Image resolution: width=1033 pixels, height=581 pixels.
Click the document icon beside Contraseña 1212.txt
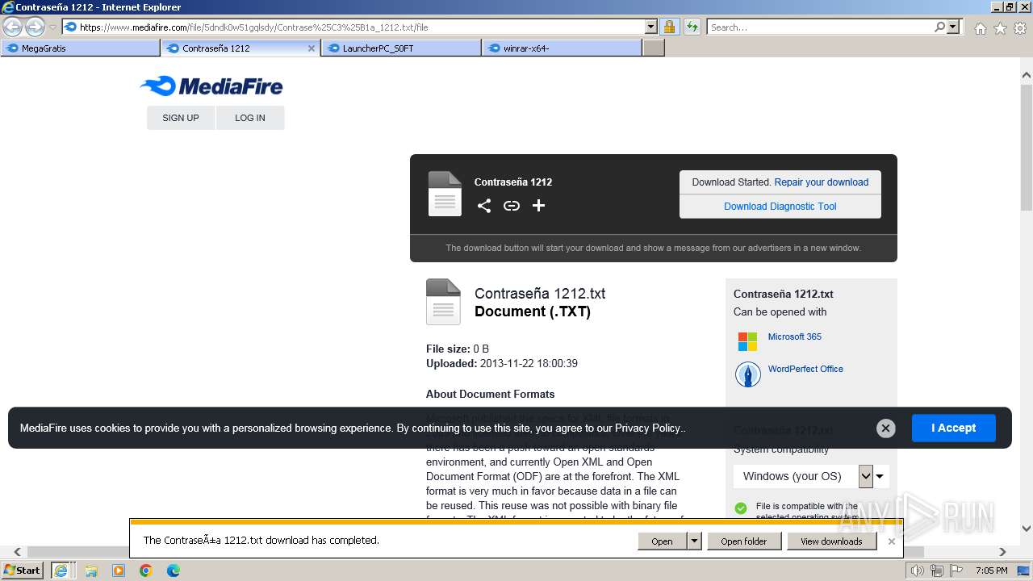pyautogui.click(x=443, y=302)
